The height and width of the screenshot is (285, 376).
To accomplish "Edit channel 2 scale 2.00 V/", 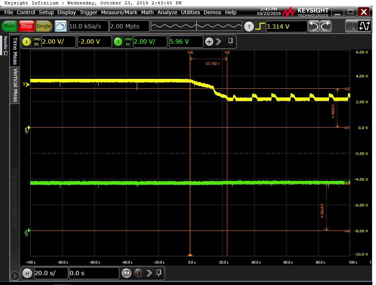I will tap(150, 42).
